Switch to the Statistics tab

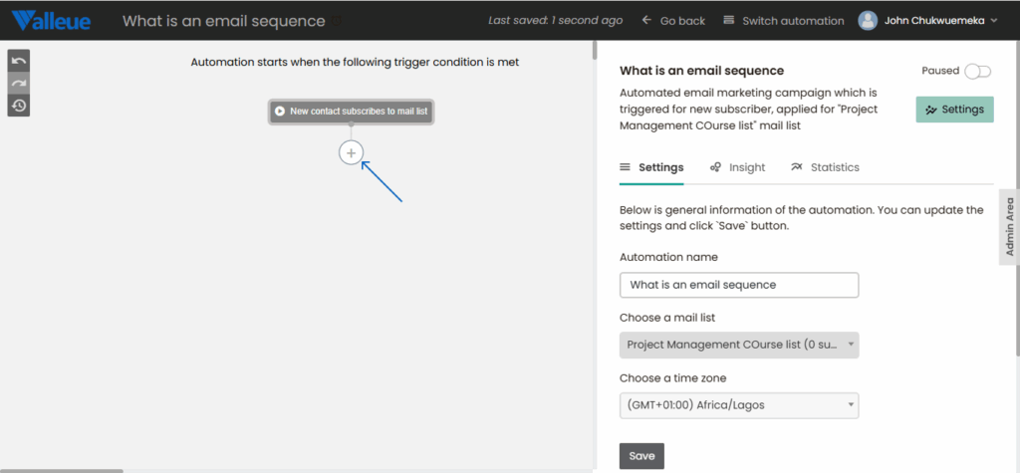pos(825,167)
